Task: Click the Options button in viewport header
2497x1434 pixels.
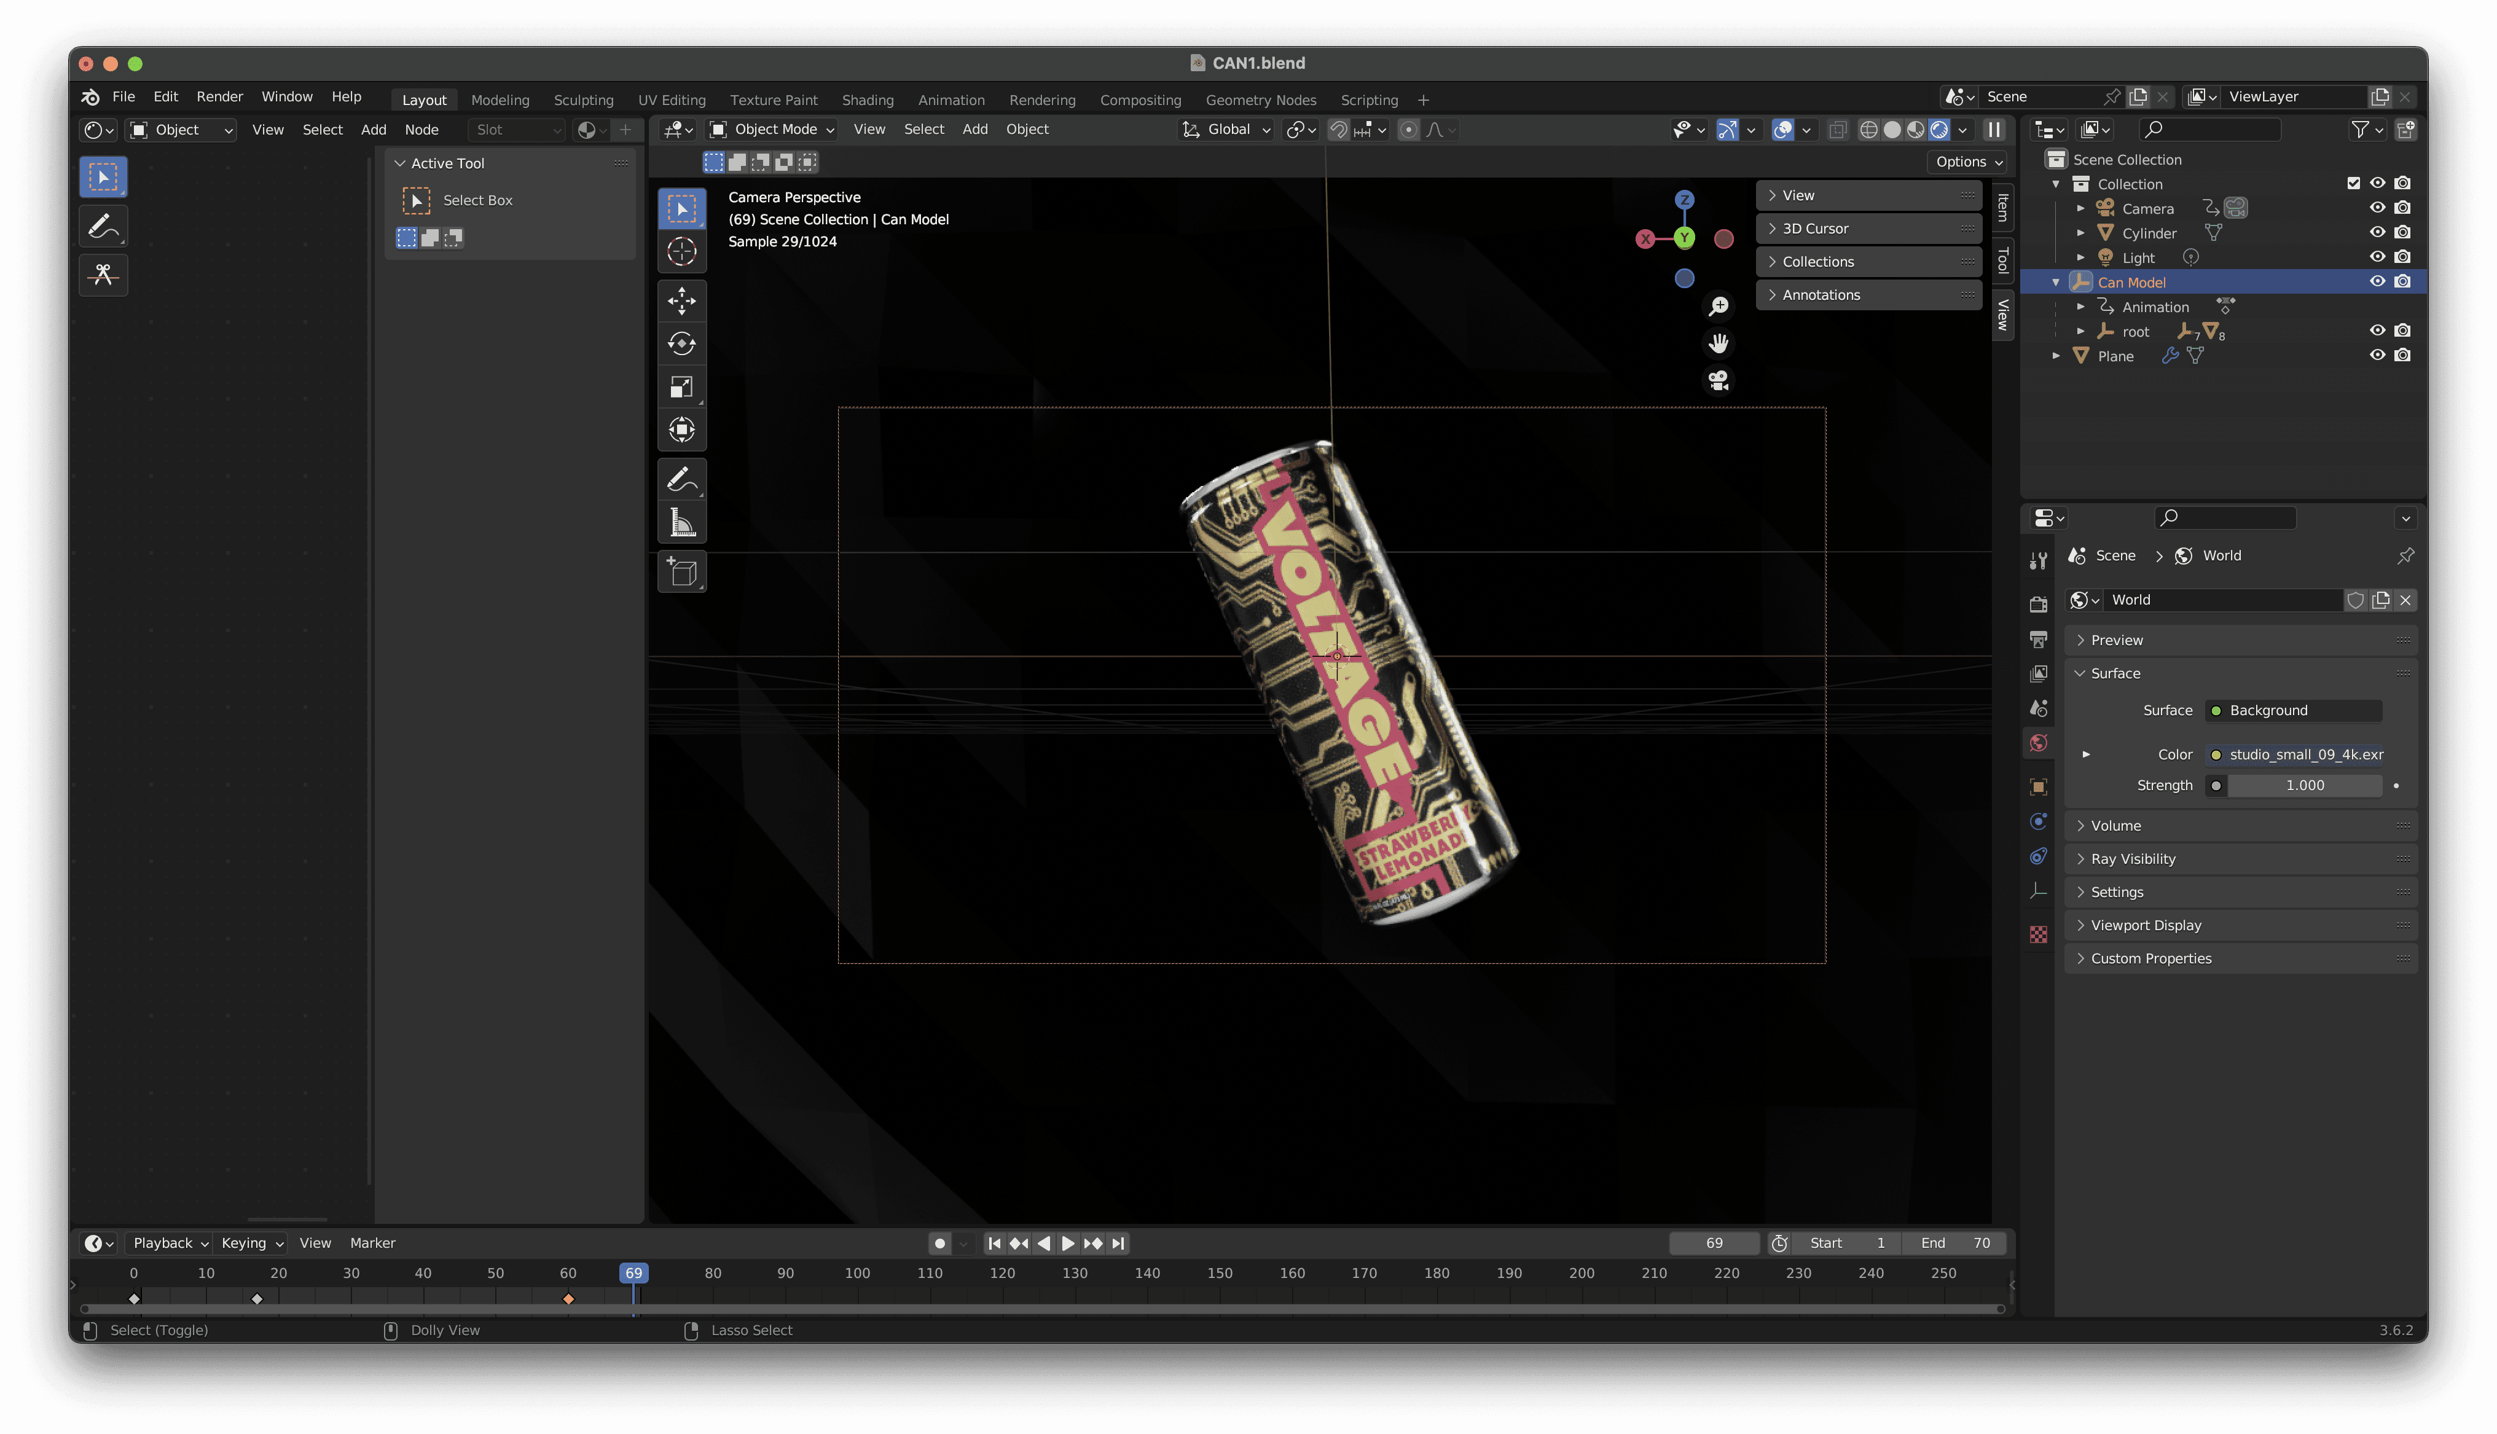Action: pos(1968,162)
